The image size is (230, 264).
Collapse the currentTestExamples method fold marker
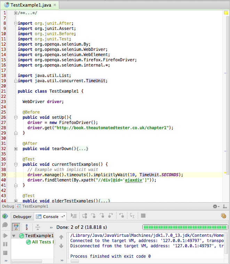point(16,164)
